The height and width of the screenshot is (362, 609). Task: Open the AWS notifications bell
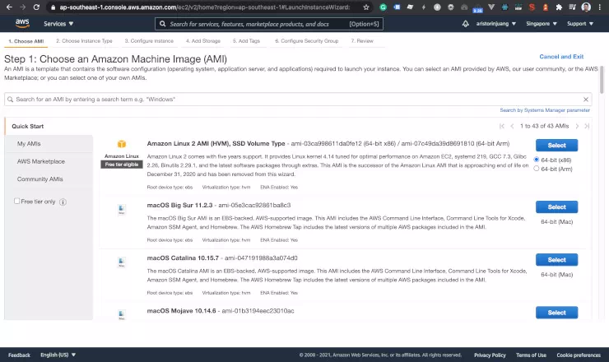click(x=465, y=24)
